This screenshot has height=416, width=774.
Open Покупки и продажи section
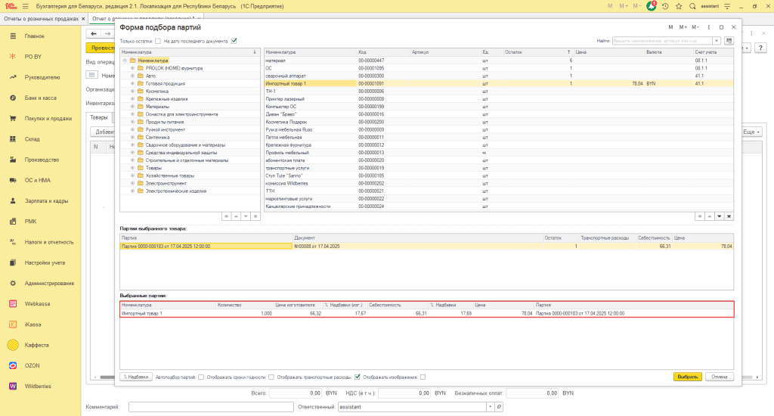click(x=48, y=119)
